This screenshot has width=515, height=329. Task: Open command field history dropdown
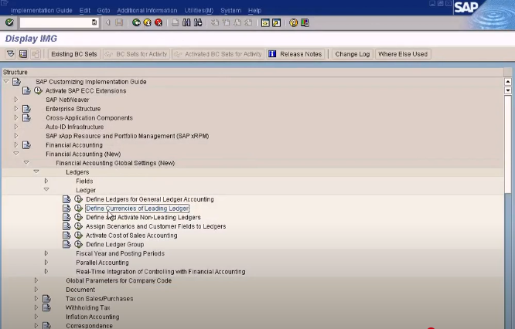94,22
